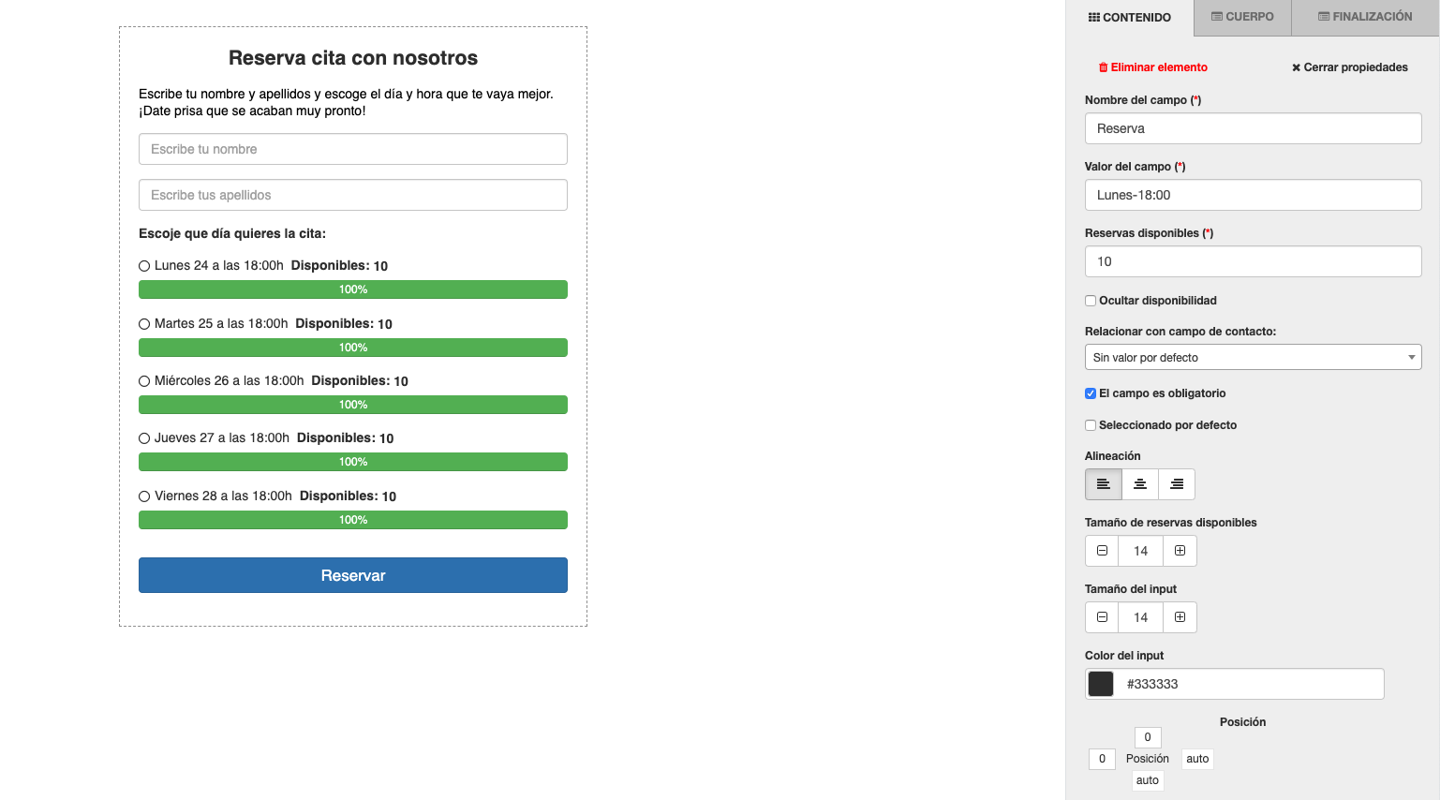Screen dimensions: 1440x800
Task: Select the Lunes 24 radio option
Action: [144, 266]
